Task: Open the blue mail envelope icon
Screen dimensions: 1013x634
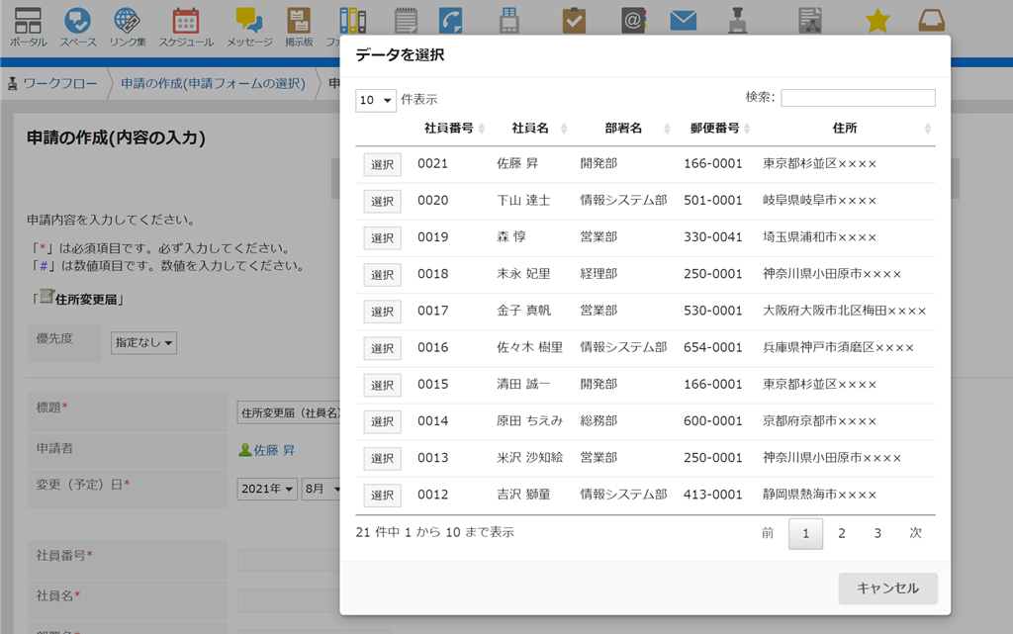Action: [x=683, y=21]
